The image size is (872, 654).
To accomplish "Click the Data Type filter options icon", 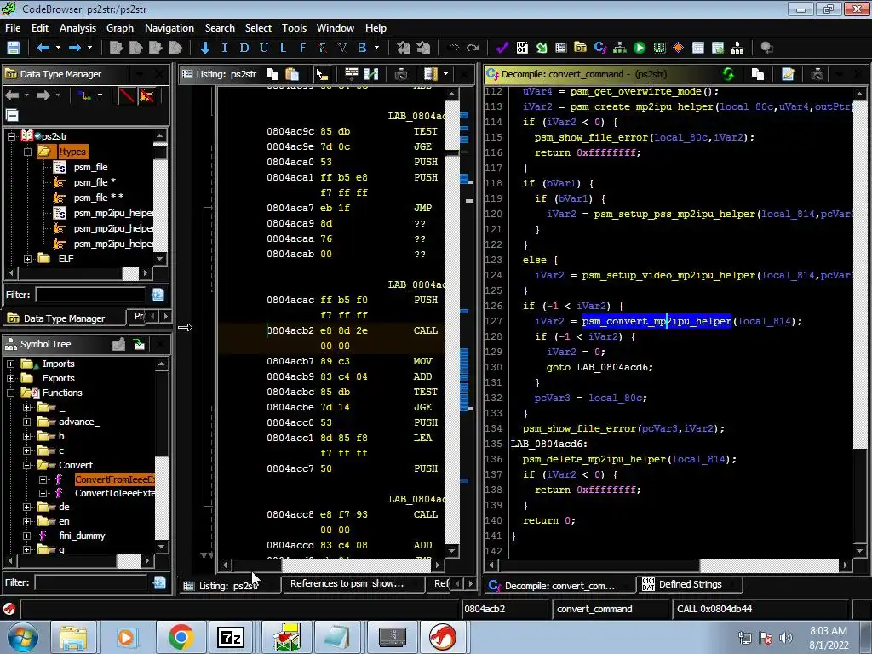I will pos(158,295).
